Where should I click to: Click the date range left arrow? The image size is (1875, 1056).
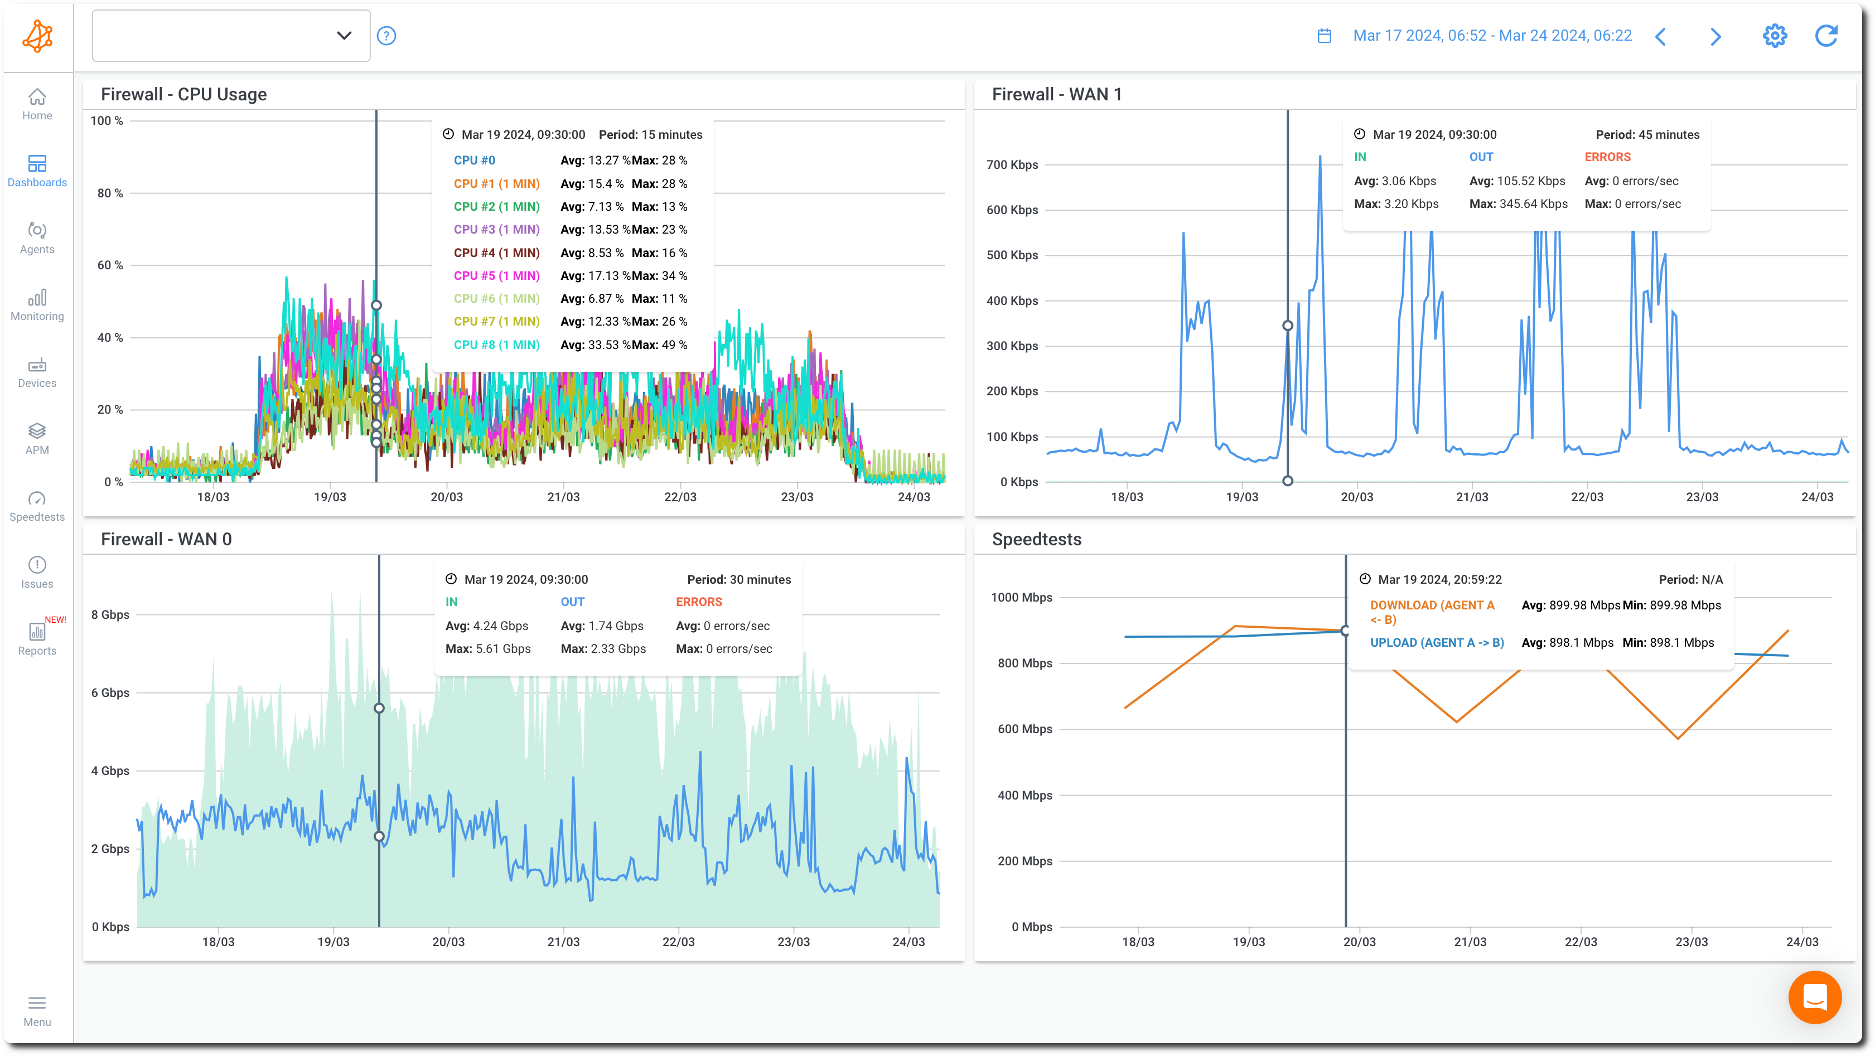[x=1666, y=35]
